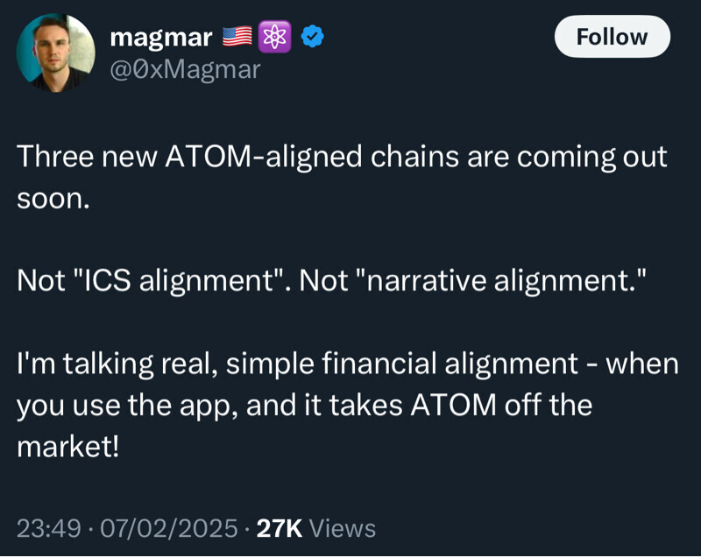701x557 pixels.
Task: Click the 07/02/2025 post date
Action: [169, 528]
